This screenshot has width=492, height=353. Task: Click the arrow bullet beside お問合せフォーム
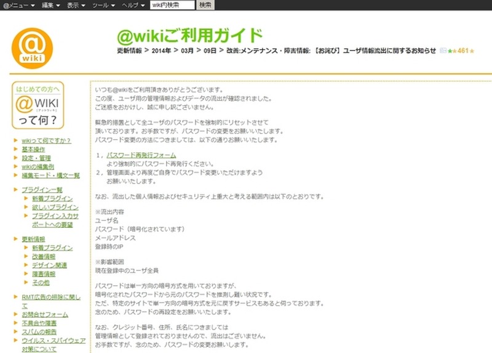16,314
